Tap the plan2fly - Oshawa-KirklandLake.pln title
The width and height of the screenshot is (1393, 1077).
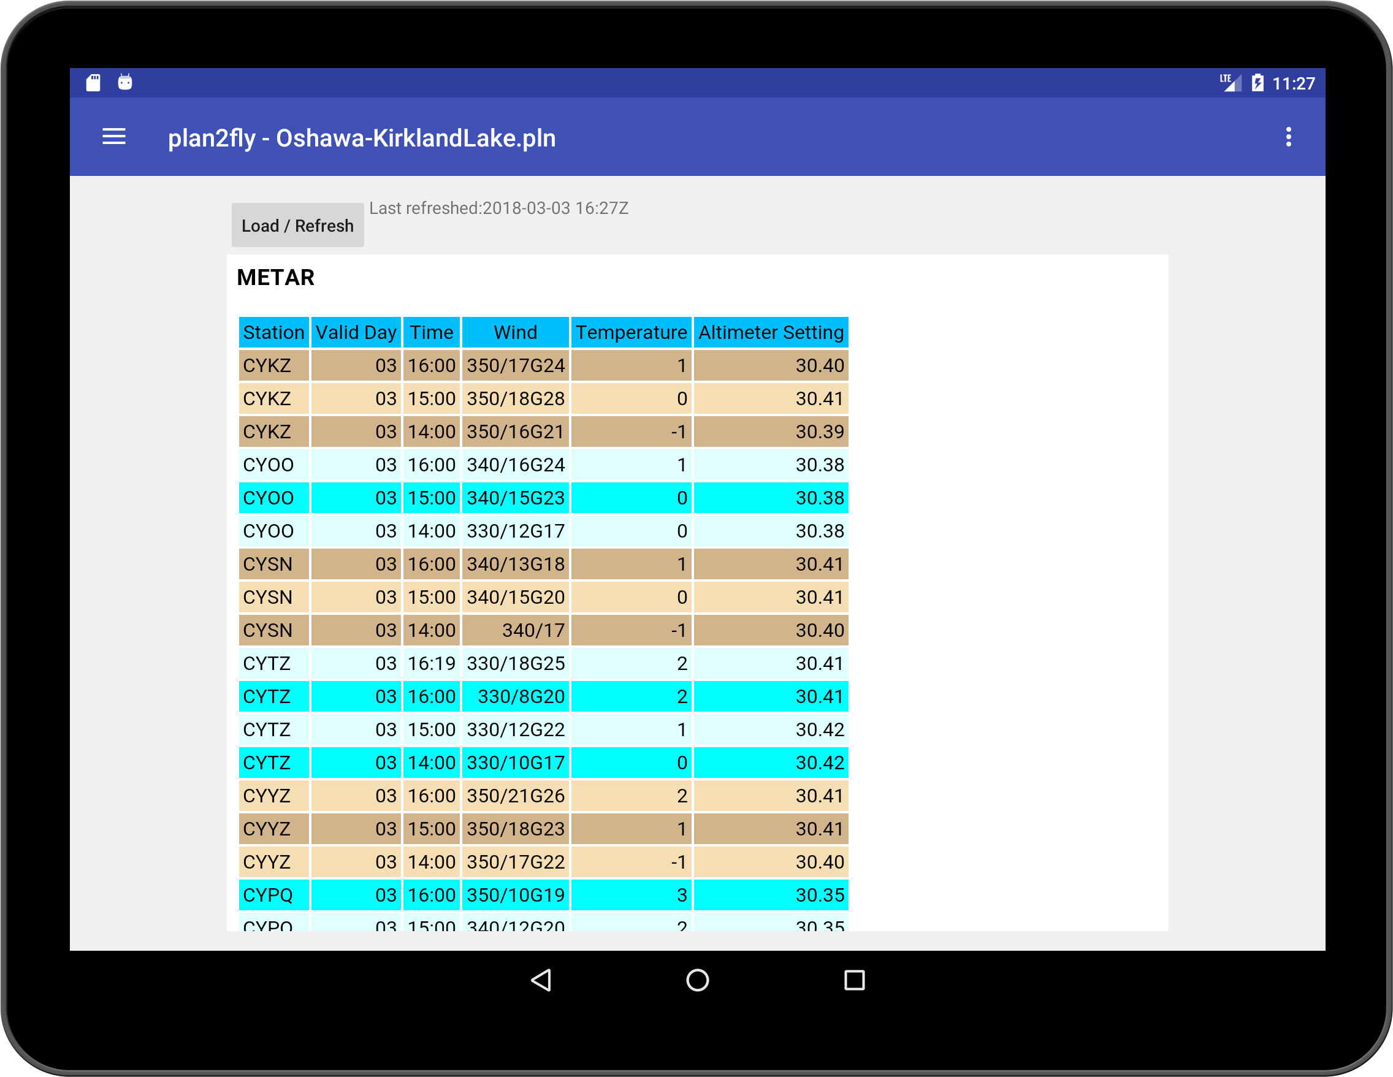tap(362, 138)
